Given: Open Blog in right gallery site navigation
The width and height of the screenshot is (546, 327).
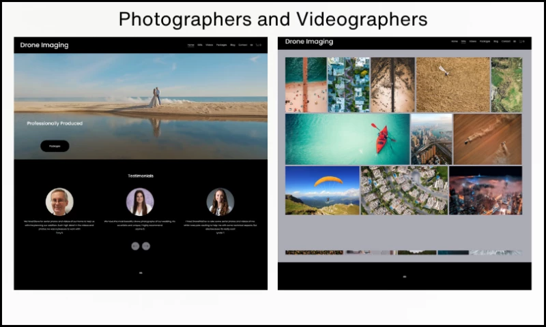Looking at the screenshot, I should pos(496,42).
